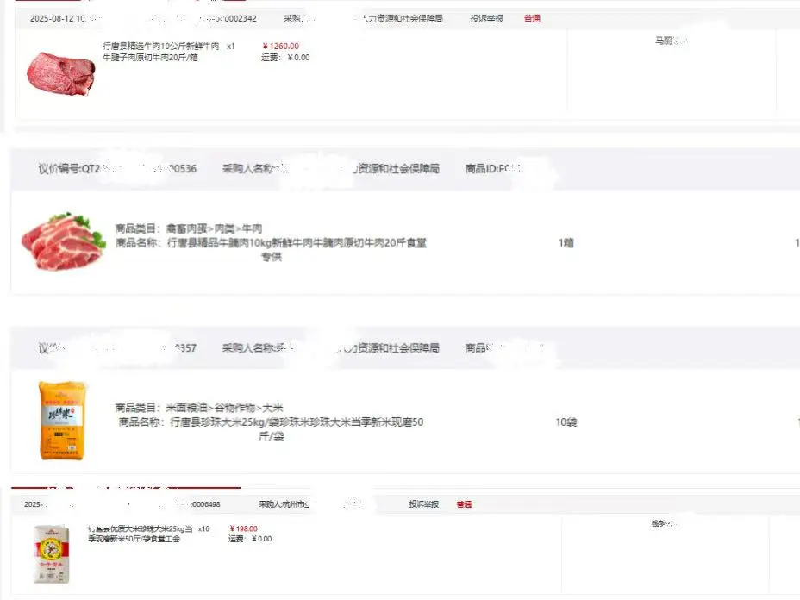Open the white rice bag thumbnail at bottom
Viewport: 800px width, 600px height.
tap(52, 554)
